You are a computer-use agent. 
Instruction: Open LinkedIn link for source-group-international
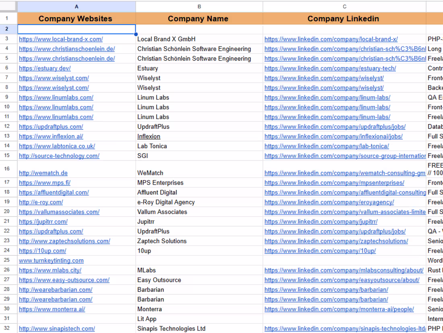coord(345,156)
